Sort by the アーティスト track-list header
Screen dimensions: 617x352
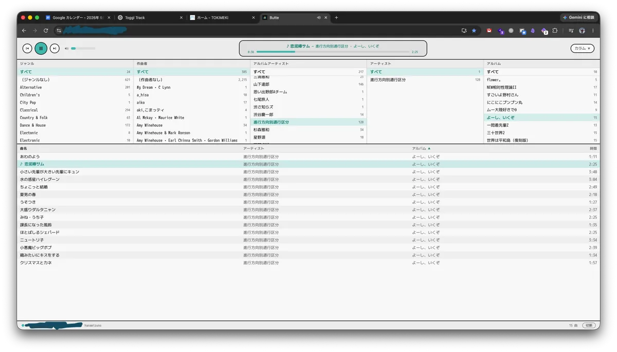[253, 148]
